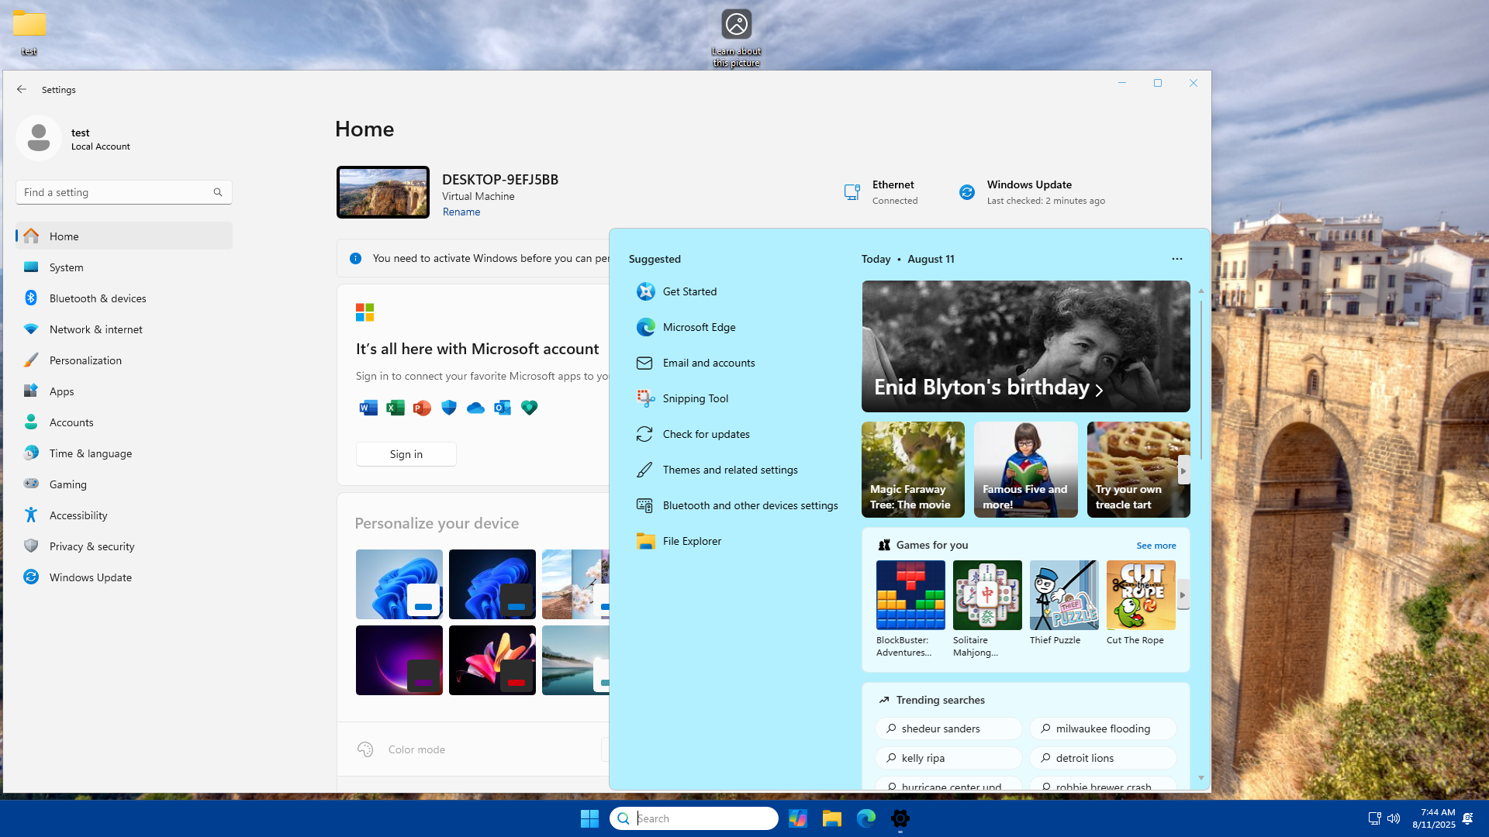Open Accessibility settings category

[124, 515]
